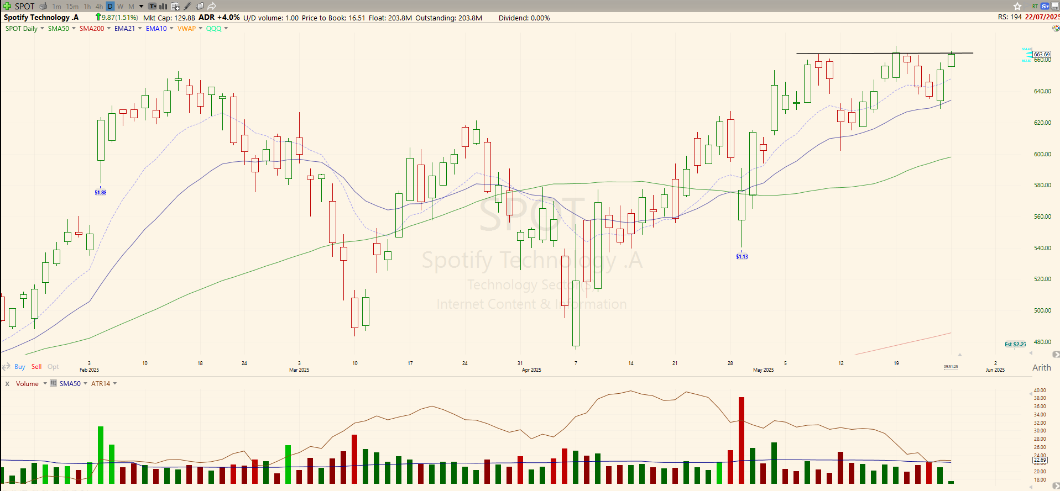Click the U/D volume: 1.00 value
The height and width of the screenshot is (491, 1060).
point(271,18)
